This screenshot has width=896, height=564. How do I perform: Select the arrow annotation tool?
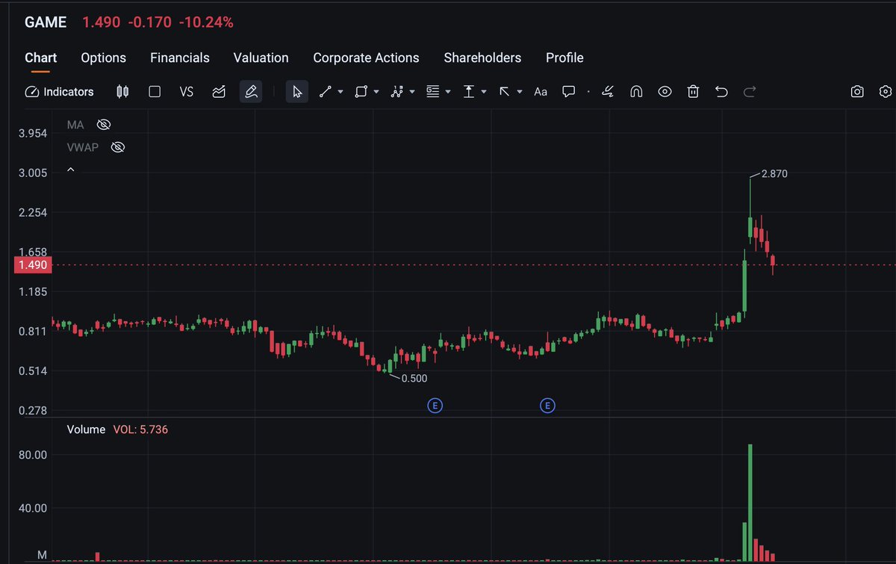[505, 92]
